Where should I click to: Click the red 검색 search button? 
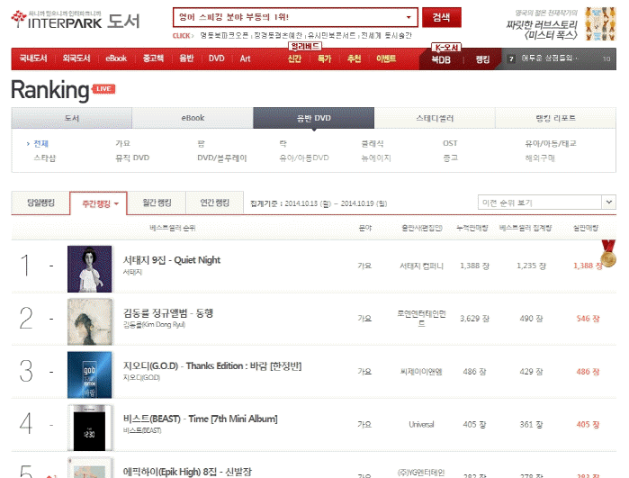tap(441, 17)
